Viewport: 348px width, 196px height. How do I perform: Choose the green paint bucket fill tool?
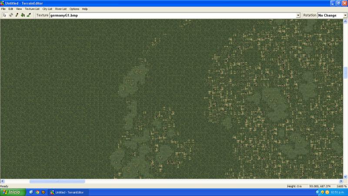(23, 15)
